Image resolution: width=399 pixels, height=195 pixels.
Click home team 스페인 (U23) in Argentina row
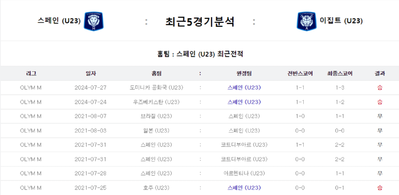[x=156, y=174]
